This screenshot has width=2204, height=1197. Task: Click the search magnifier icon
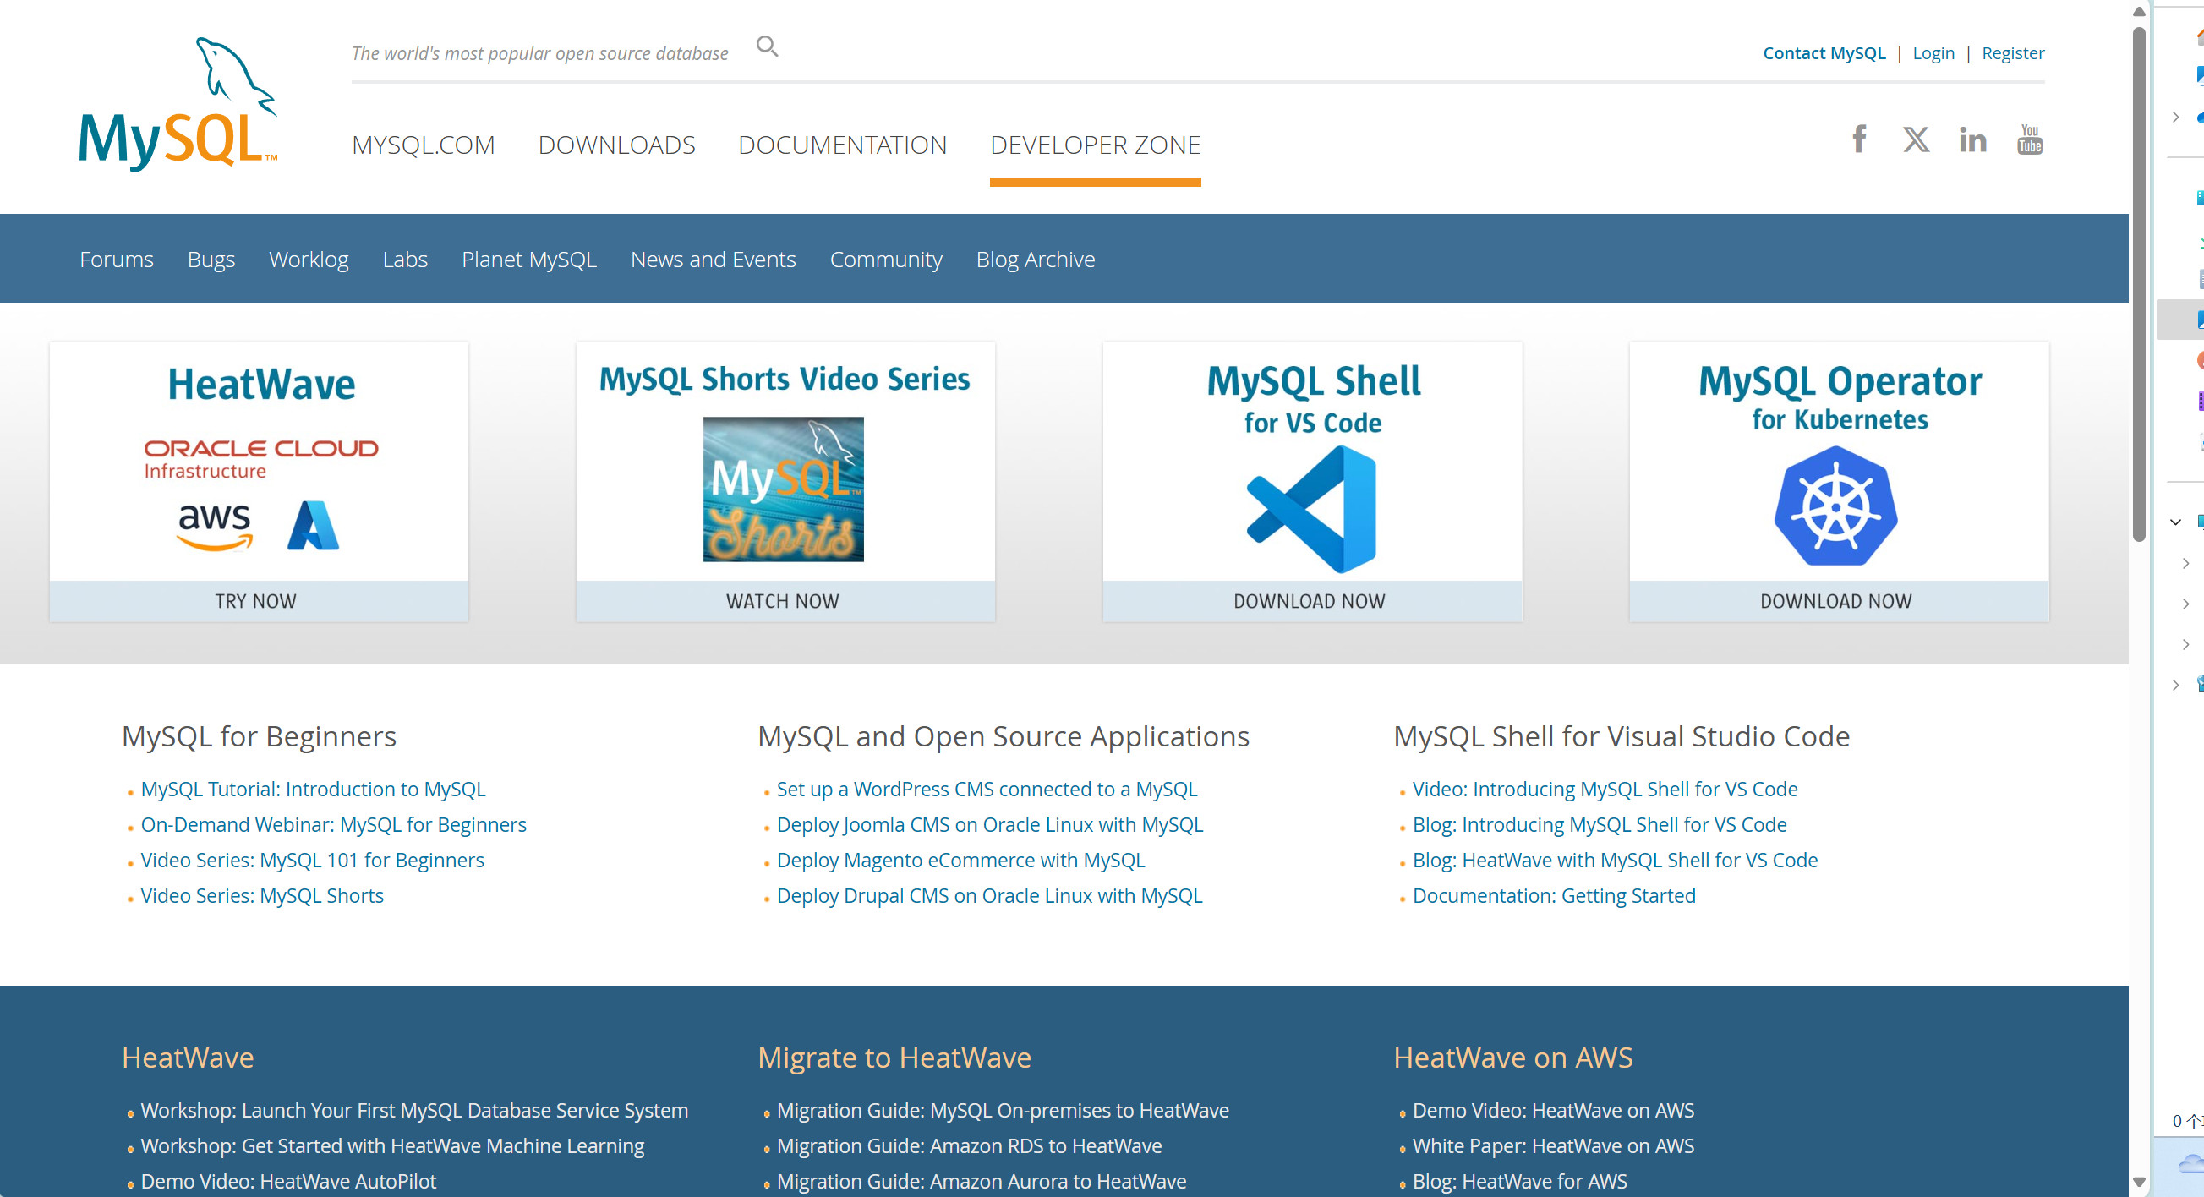pos(767,46)
